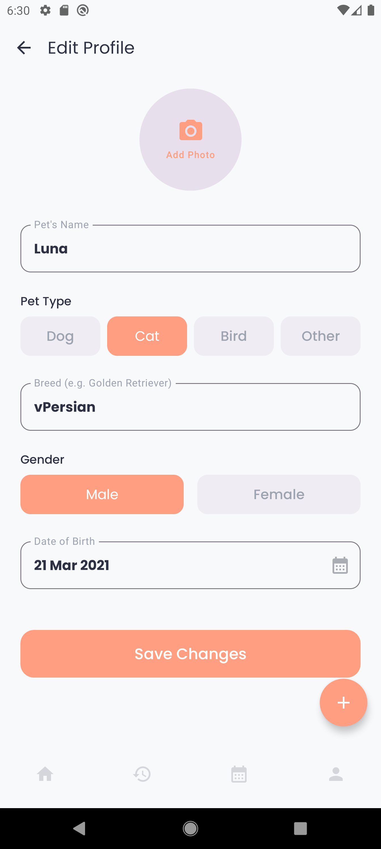This screenshot has width=381, height=849.
Task: Tap the back arrow icon
Action: [24, 48]
